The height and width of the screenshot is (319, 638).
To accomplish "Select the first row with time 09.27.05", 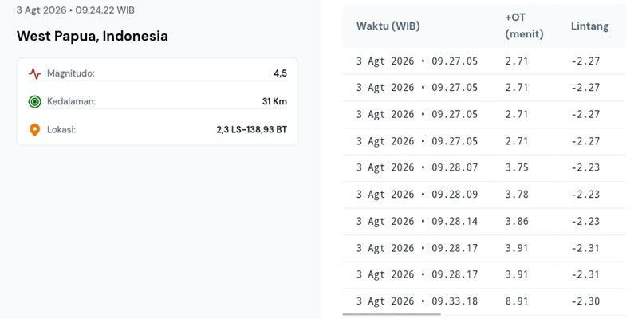I will [484, 61].
